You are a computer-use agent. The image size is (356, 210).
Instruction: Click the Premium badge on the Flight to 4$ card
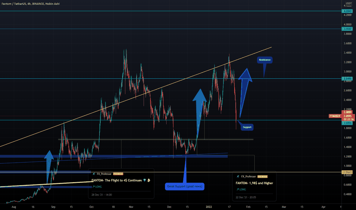(118, 174)
